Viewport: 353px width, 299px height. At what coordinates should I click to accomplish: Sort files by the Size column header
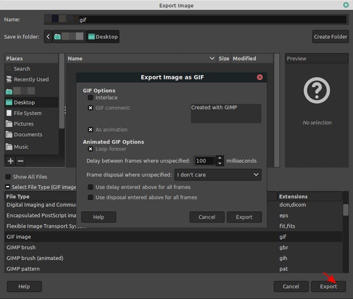click(x=224, y=58)
